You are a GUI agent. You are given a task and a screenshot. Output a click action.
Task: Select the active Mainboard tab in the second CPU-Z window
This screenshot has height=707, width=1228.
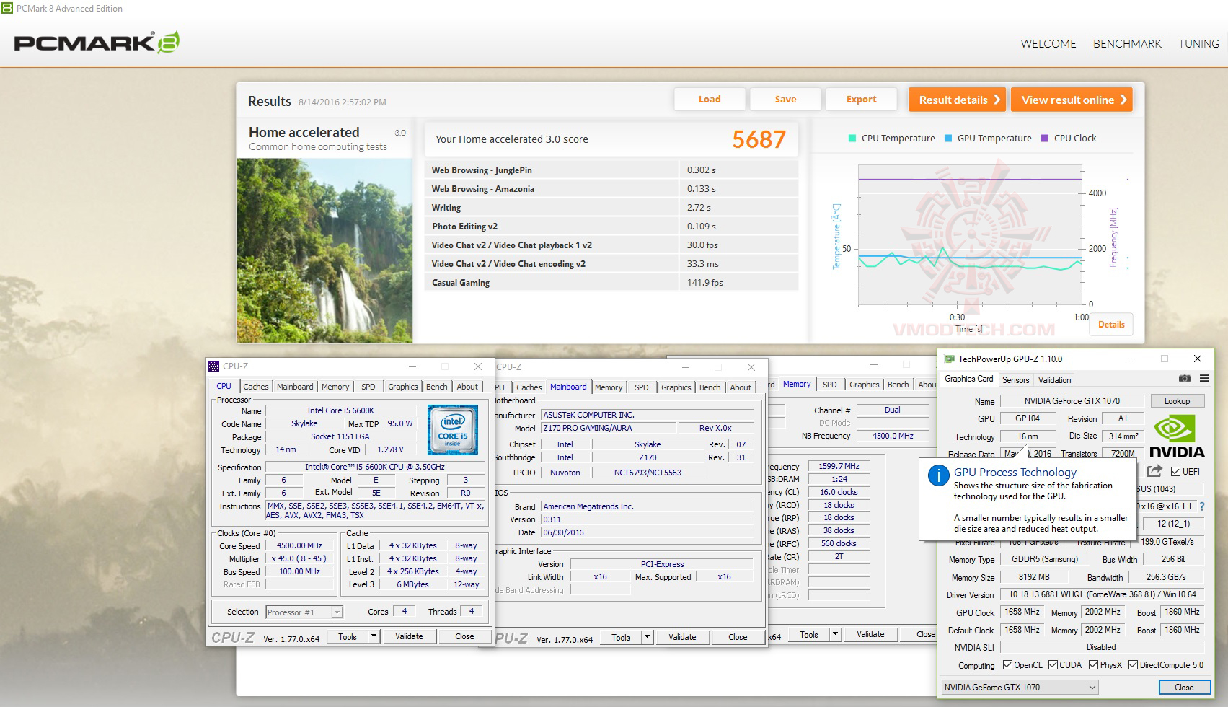(x=568, y=387)
